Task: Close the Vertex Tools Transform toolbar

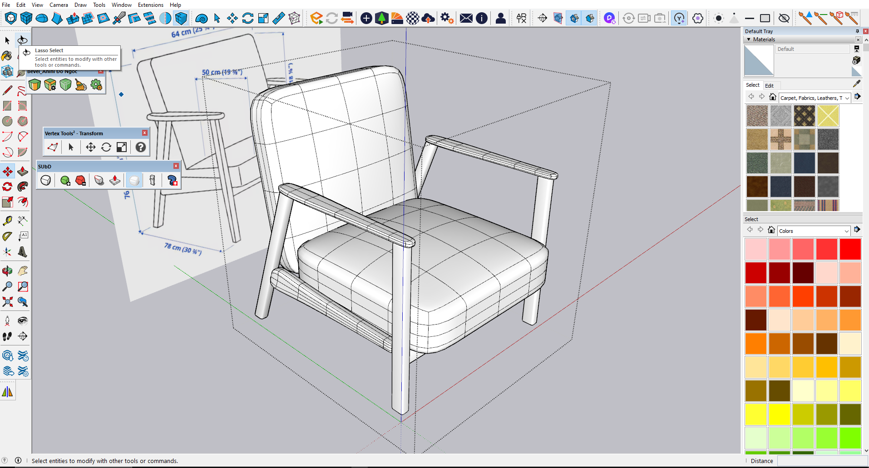Action: 145,133
